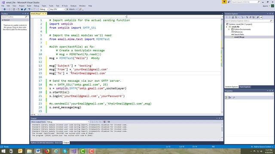Switch to Python Interactive tab
Viewport: 275px width, 154px height.
click(42, 143)
